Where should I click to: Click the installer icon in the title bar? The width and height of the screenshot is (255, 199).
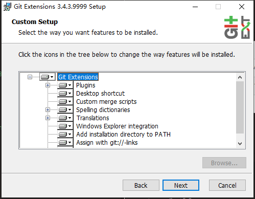pos(7,7)
